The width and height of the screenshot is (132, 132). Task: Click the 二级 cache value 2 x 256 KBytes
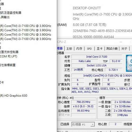122,111
